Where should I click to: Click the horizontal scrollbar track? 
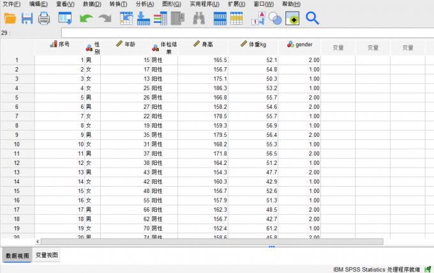point(212,242)
